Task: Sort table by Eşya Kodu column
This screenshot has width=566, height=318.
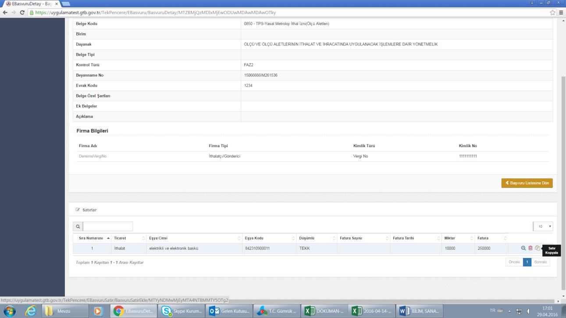Action: (x=270, y=238)
